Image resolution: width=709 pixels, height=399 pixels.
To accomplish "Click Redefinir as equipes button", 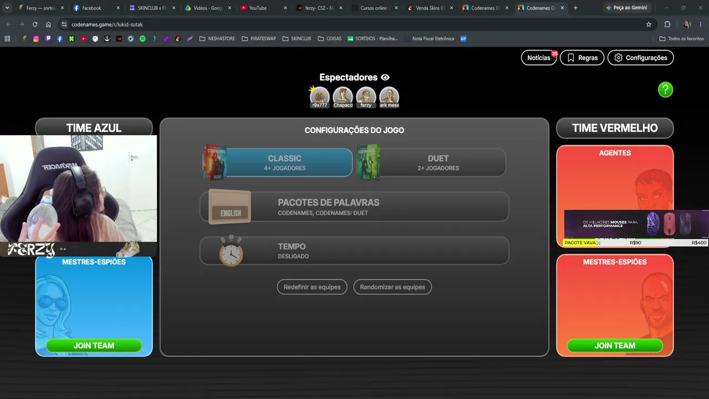I will tap(312, 287).
